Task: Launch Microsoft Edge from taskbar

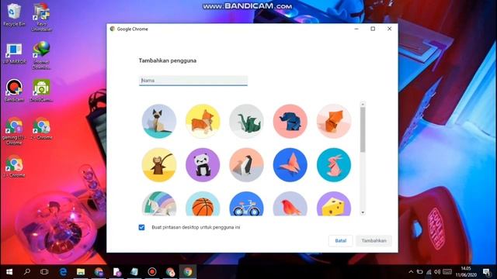Action: (63, 272)
